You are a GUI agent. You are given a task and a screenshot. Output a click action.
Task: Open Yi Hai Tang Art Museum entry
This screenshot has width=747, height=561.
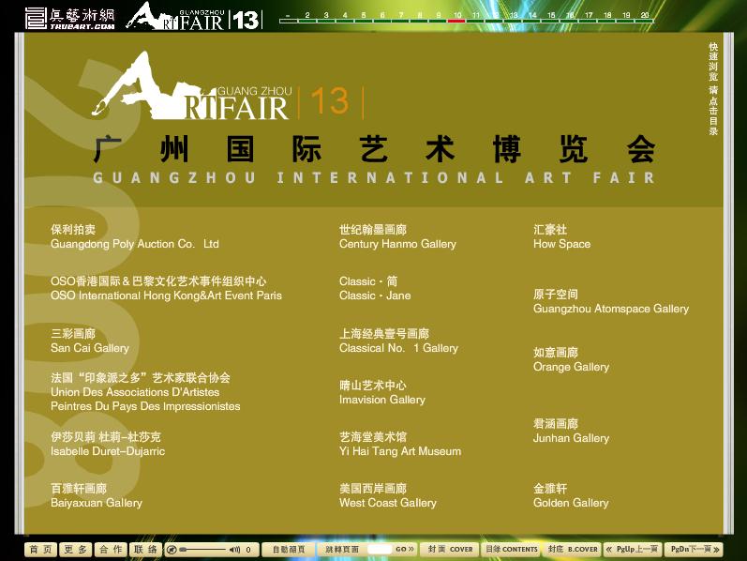pos(400,444)
